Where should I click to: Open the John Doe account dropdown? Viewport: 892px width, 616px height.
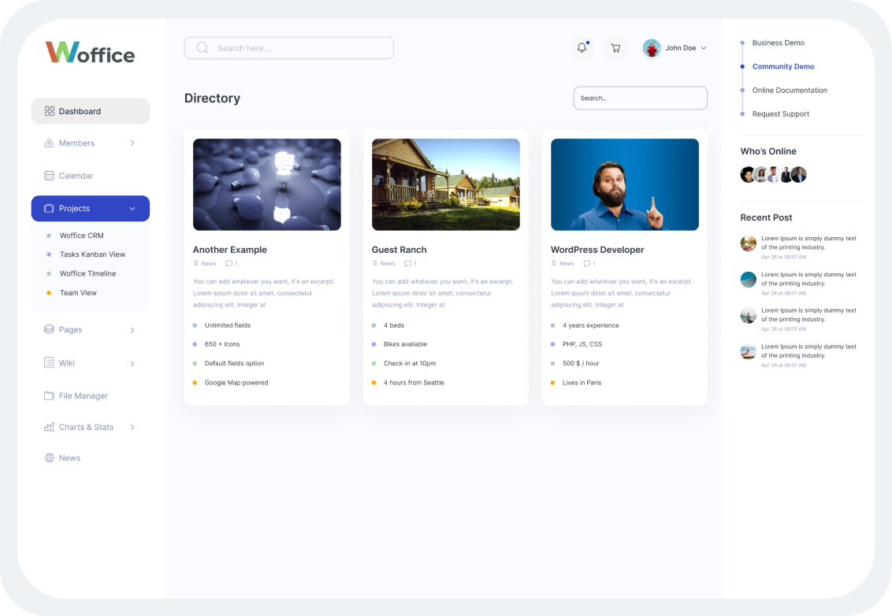click(675, 48)
